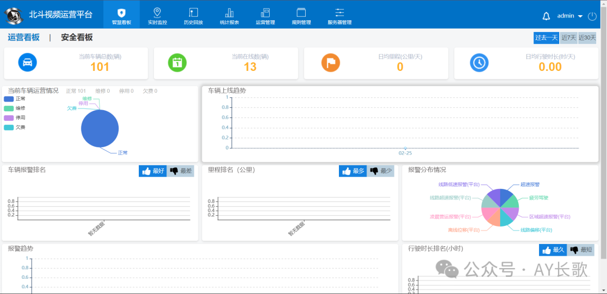Click the blue vehicle status pie chart
Image resolution: width=607 pixels, height=294 pixels.
click(100, 129)
